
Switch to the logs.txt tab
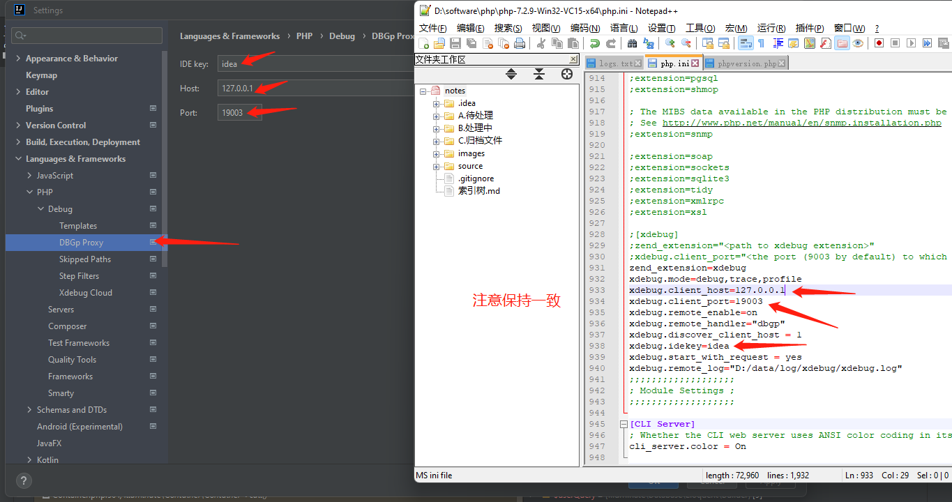614,63
